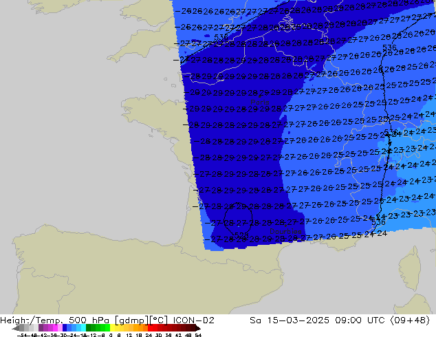The height and width of the screenshot is (337, 436).
Task: Pick the grey left arrow legend end
Action: point(16,328)
